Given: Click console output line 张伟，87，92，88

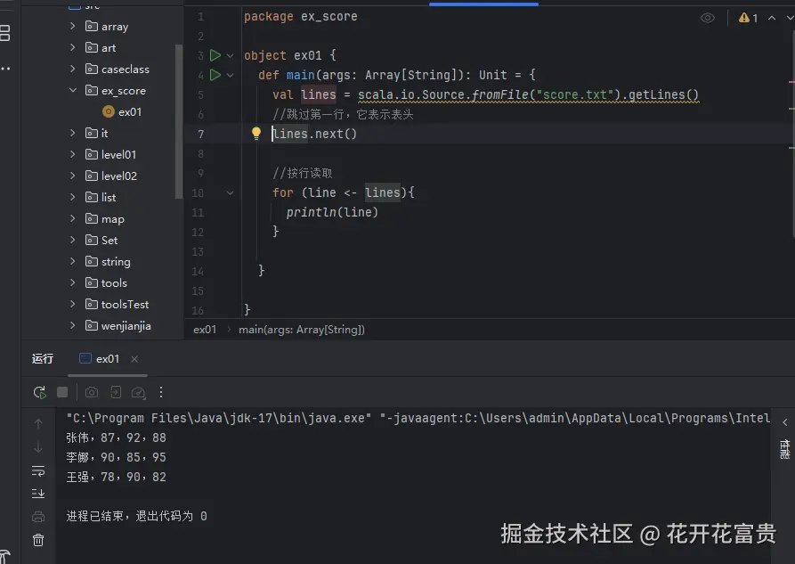Looking at the screenshot, I should point(116,437).
